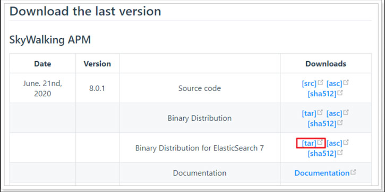Click external-link icon after ElasticSearch 7 [sha512]
385x192 pixels.
[x=340, y=153]
